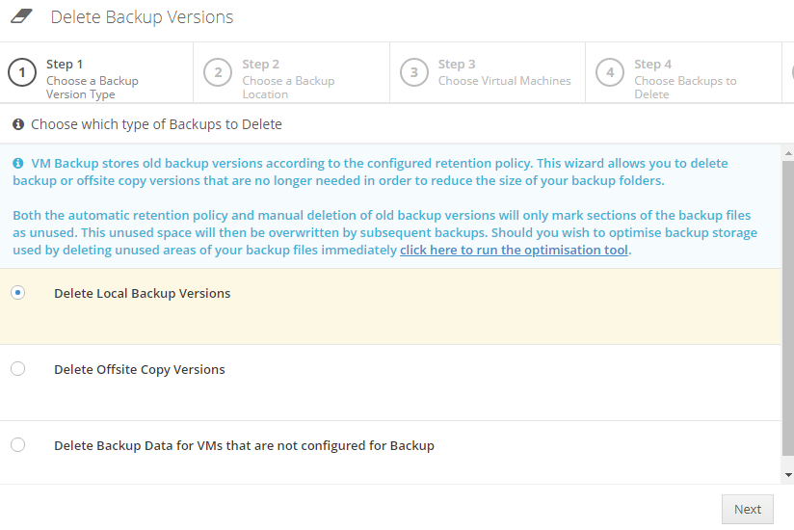Click the Step 4 number circle

pos(610,72)
